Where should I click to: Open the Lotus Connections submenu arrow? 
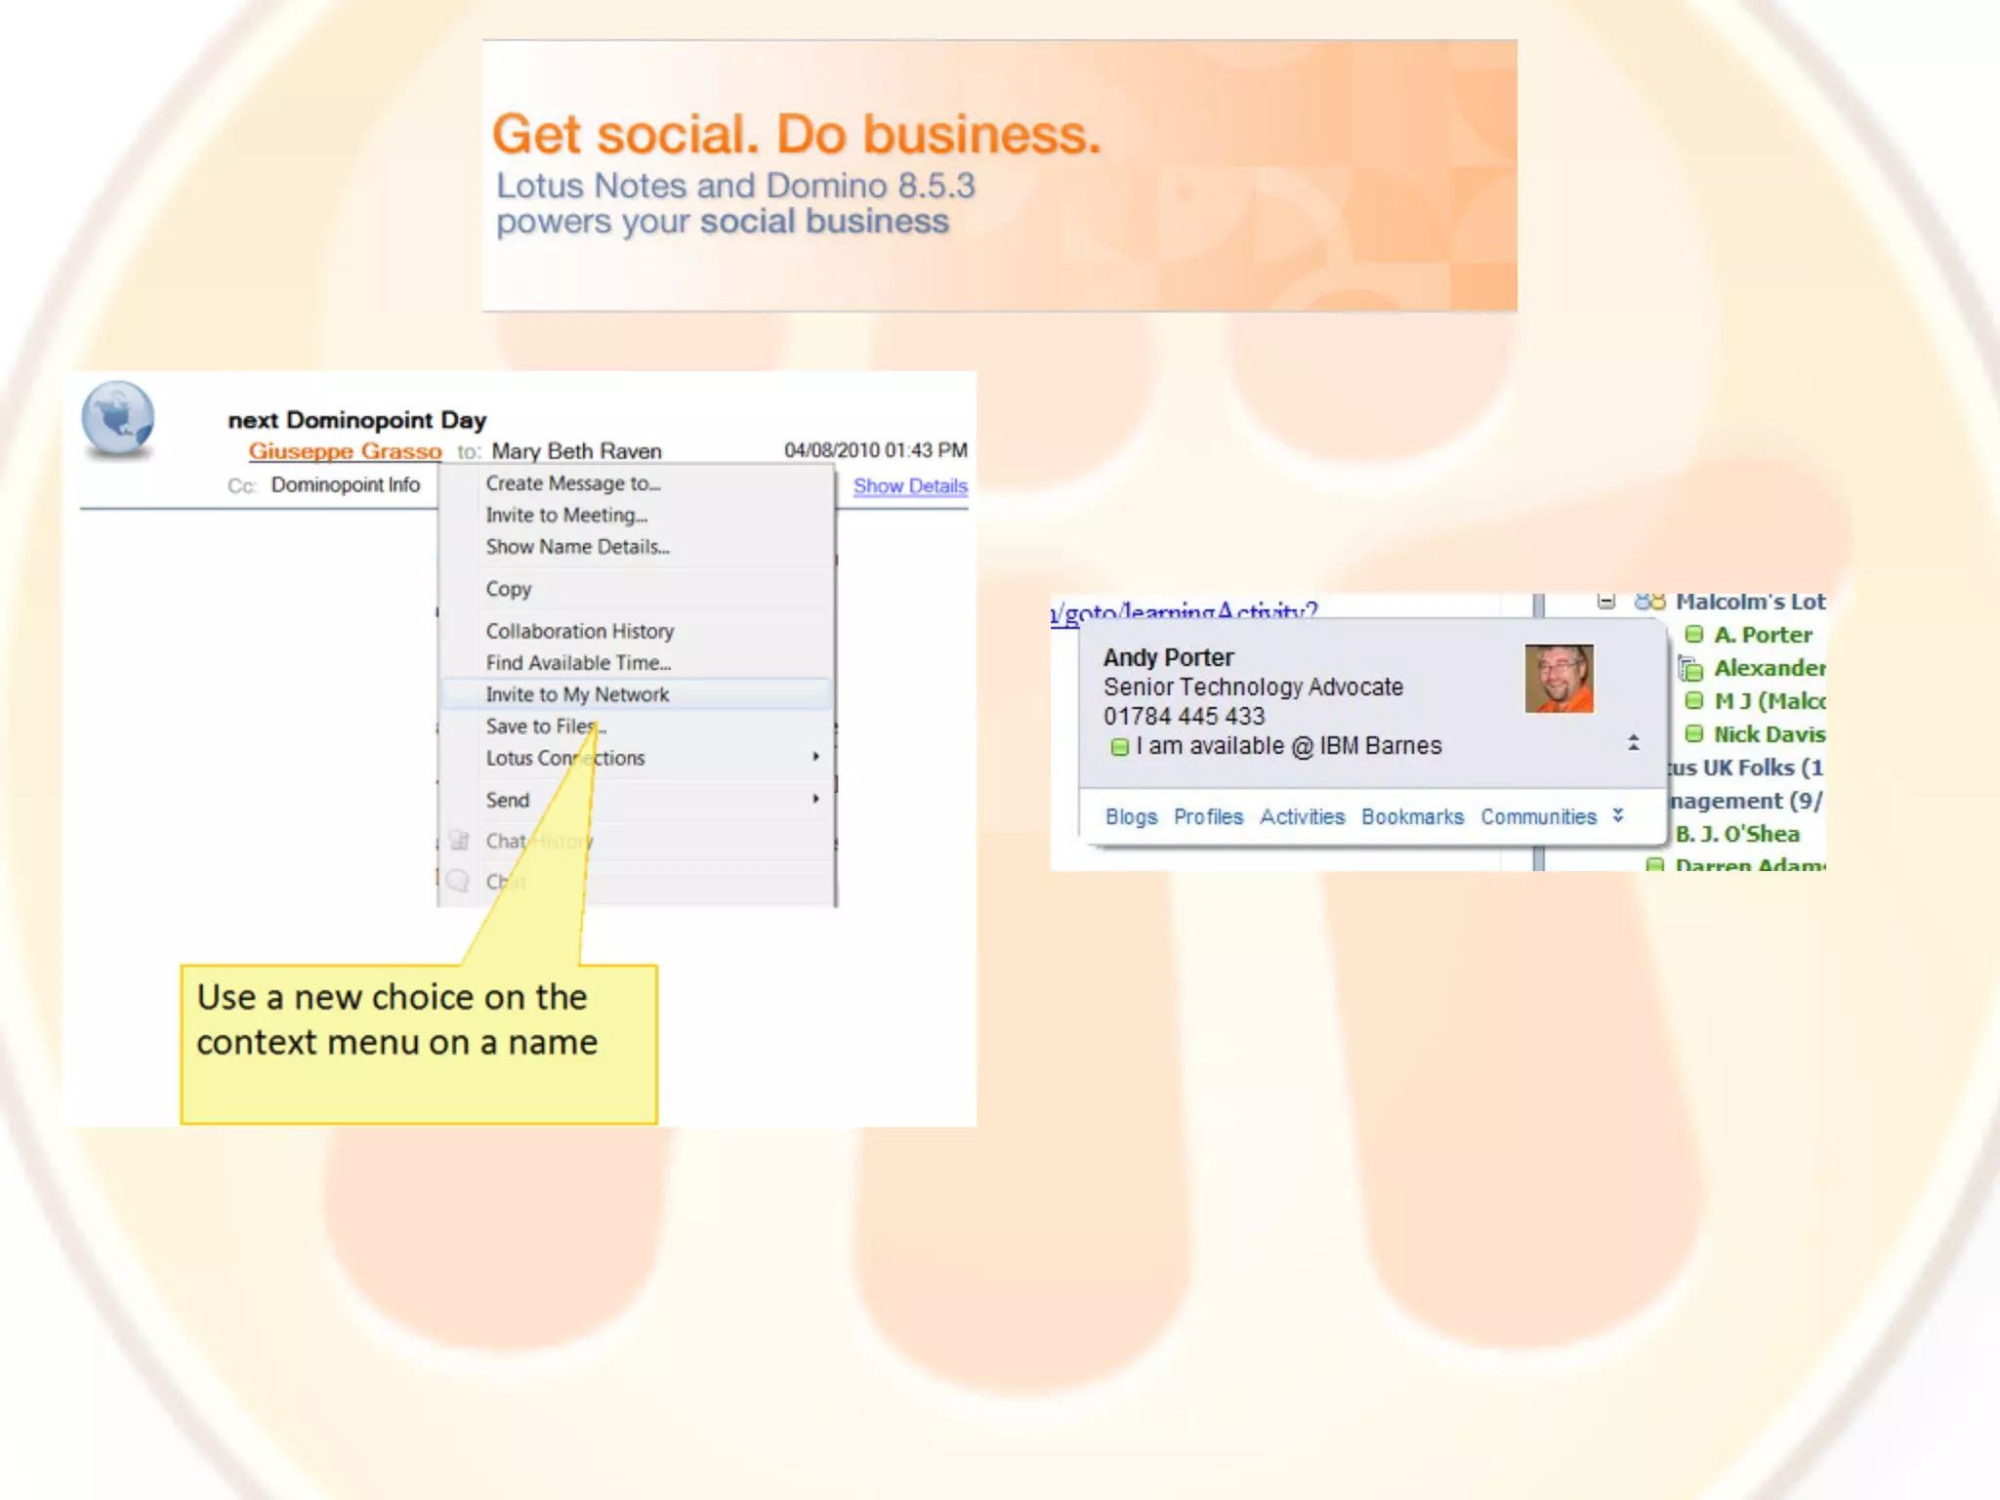click(x=815, y=757)
